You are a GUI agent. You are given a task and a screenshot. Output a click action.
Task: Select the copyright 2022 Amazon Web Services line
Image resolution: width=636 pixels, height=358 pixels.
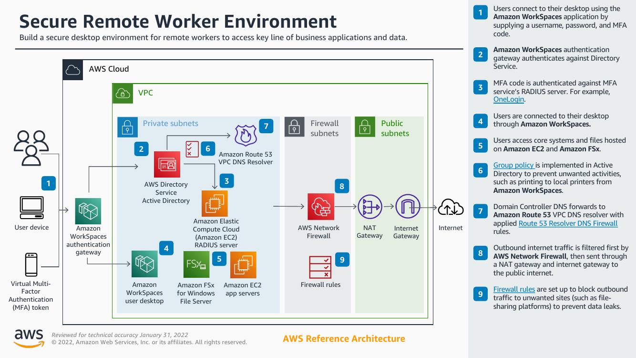tap(149, 342)
